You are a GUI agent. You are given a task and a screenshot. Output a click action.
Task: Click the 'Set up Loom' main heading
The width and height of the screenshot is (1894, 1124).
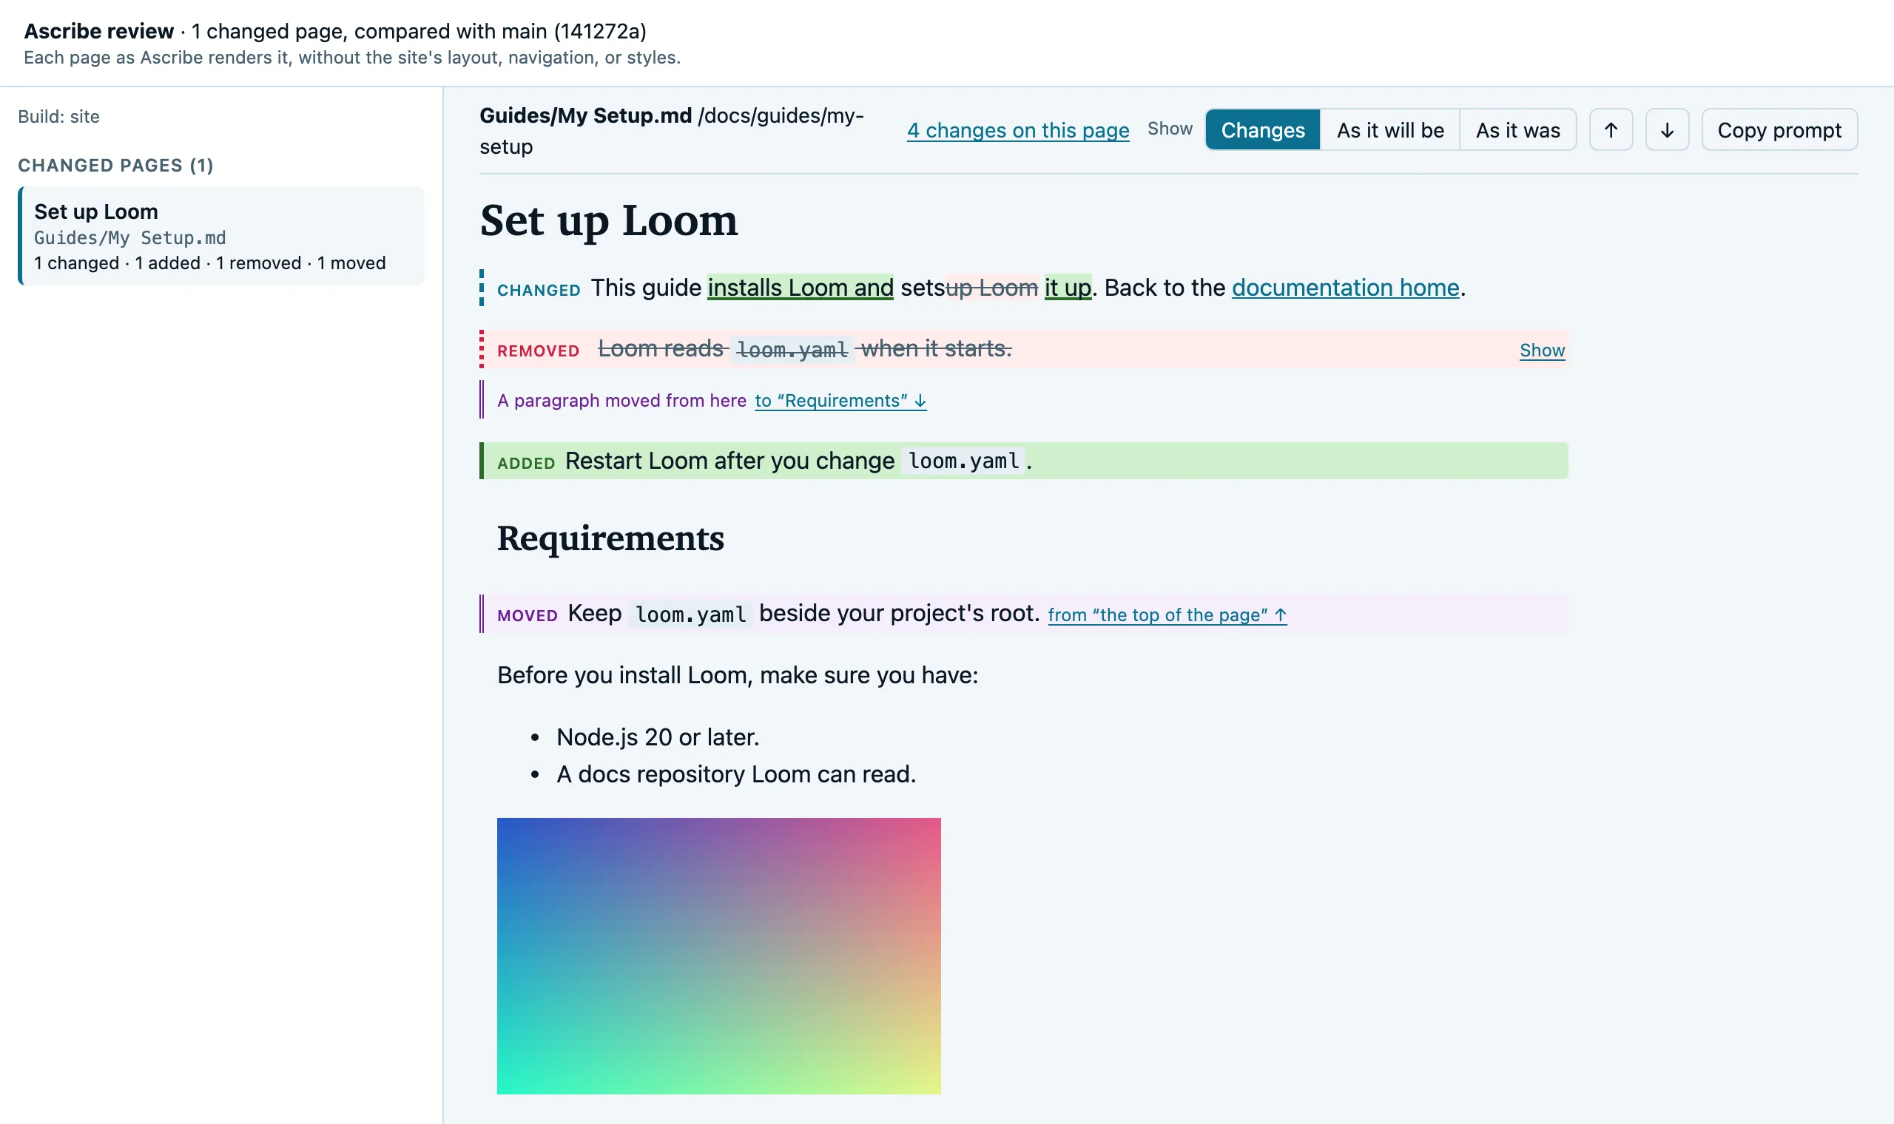pyautogui.click(x=608, y=220)
